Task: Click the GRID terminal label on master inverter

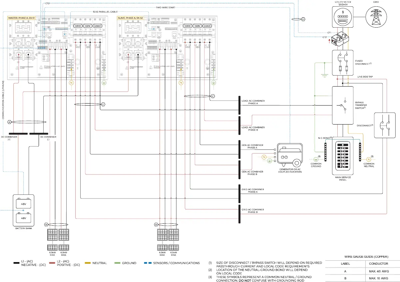Action: tap(78, 26)
